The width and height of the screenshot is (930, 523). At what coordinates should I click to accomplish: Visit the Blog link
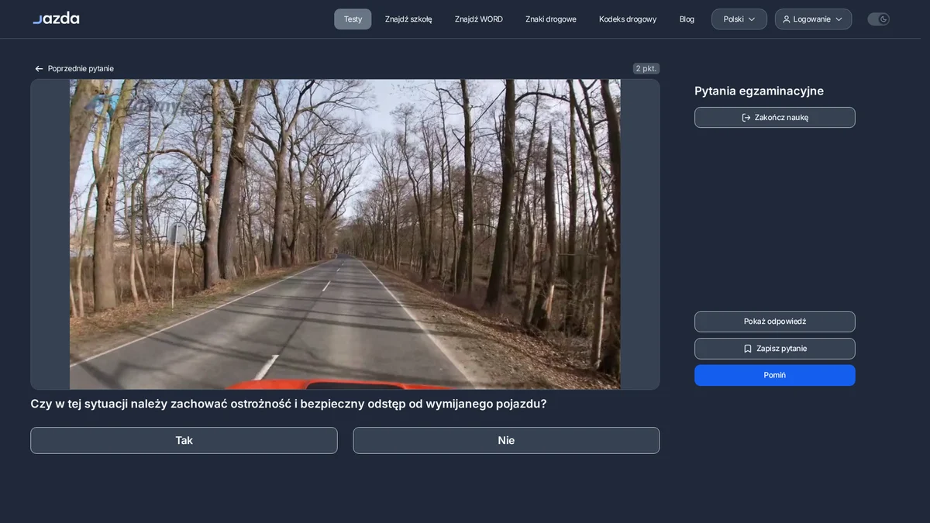coord(687,19)
